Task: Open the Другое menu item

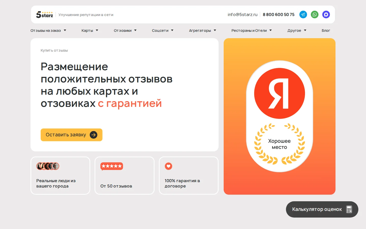Action: (x=294, y=31)
